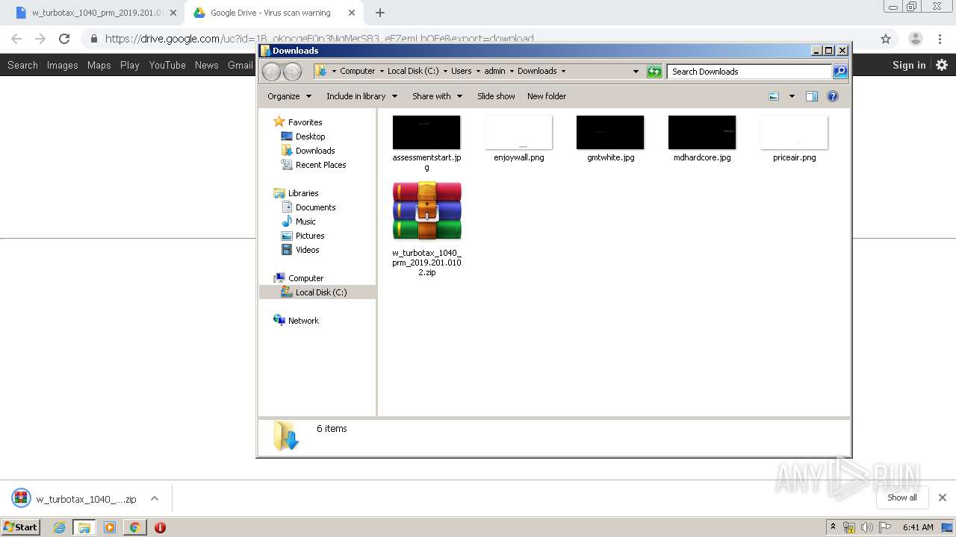Screen dimensions: 956x537
Task: Click the Explorer Back arrow button
Action: (x=271, y=72)
